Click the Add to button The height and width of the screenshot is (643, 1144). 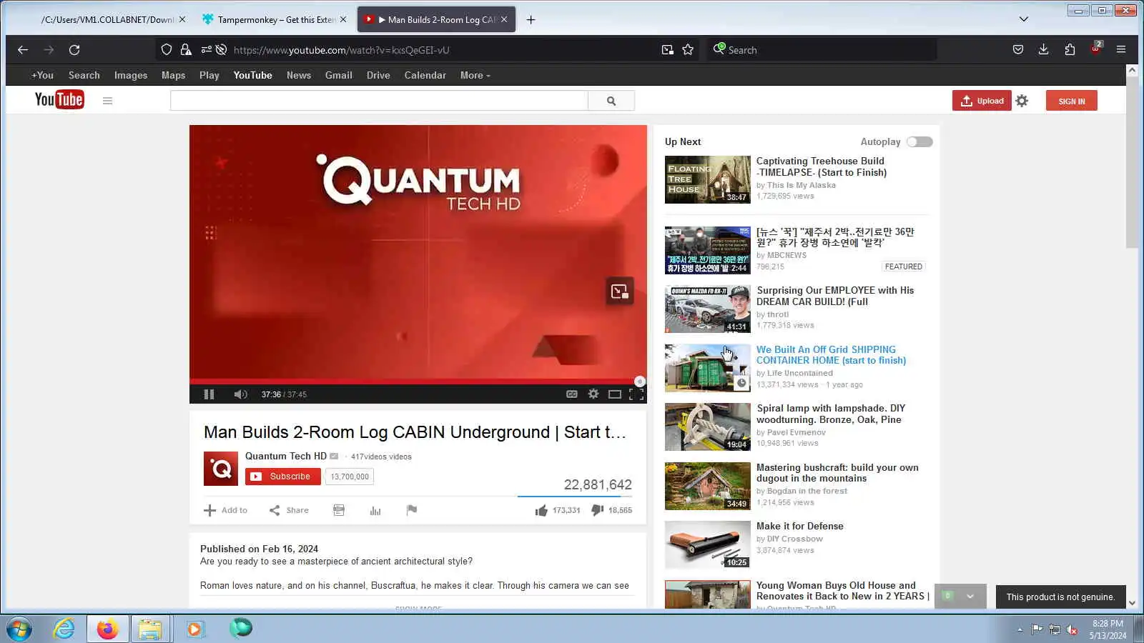225,510
